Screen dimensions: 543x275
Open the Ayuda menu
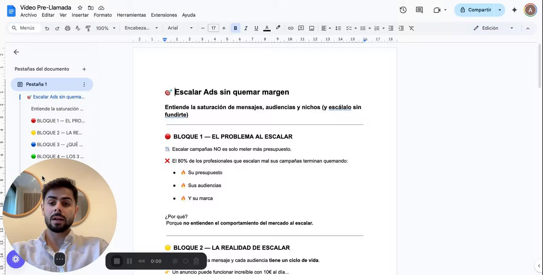click(x=189, y=15)
